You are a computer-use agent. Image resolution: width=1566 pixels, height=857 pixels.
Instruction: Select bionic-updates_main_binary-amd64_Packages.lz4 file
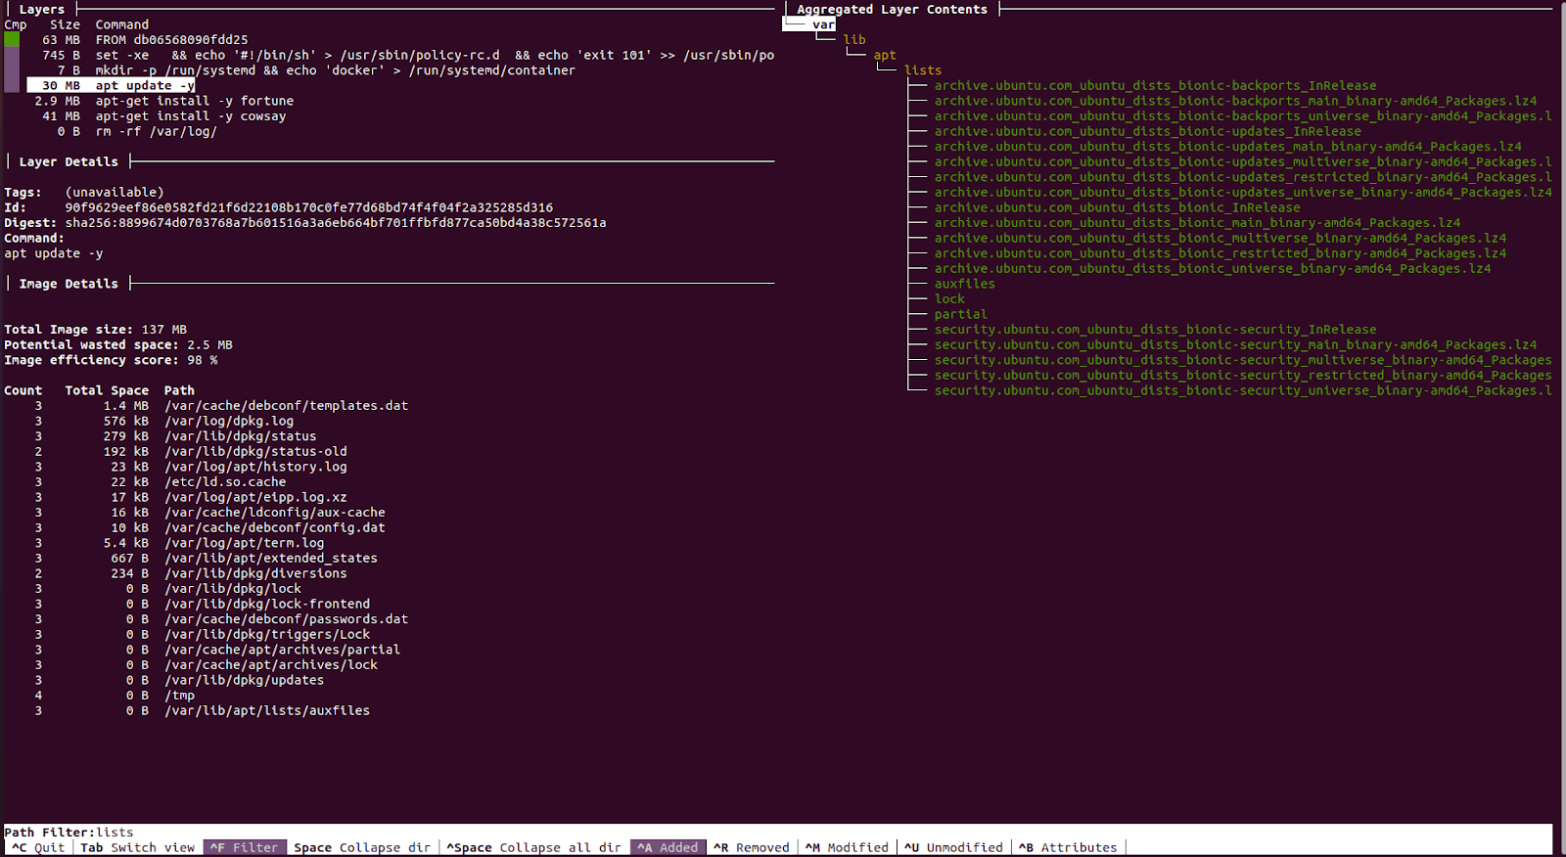1227,147
